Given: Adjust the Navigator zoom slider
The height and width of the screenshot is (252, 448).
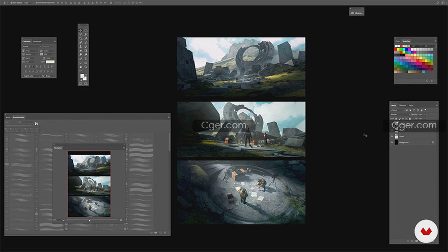Looking at the screenshot, I should tap(90, 220).
